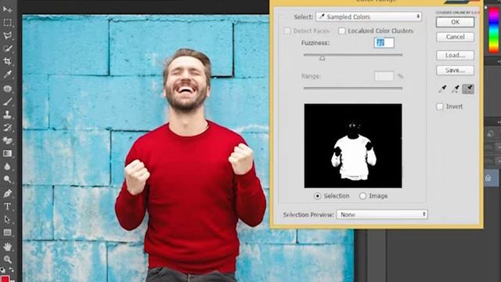Choose the Selection radio button
This screenshot has width=501, height=282.
click(317, 196)
